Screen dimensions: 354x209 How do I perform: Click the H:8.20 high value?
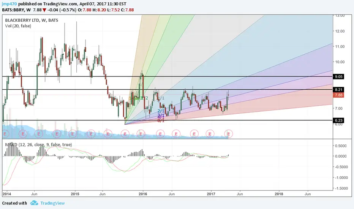click(x=99, y=10)
